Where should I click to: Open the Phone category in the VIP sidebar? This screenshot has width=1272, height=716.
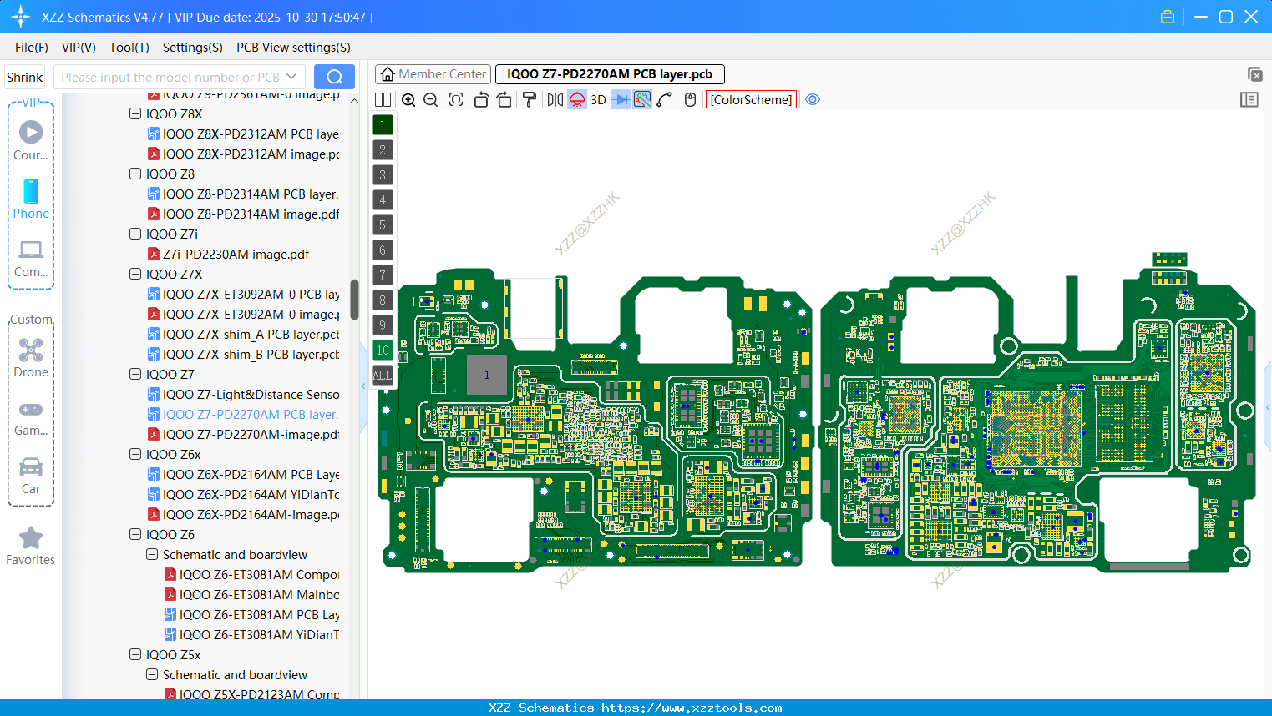pos(31,199)
